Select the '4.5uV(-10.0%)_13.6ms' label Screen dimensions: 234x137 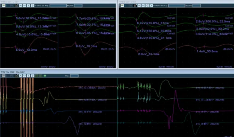pyautogui.click(x=33, y=34)
